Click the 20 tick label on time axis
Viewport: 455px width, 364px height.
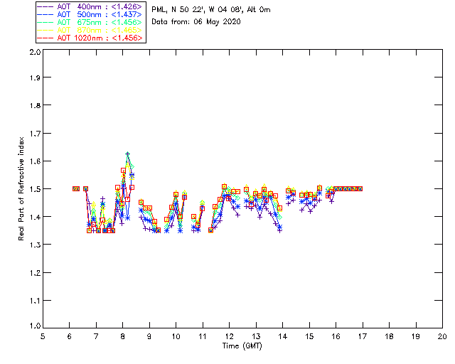pos(442,336)
